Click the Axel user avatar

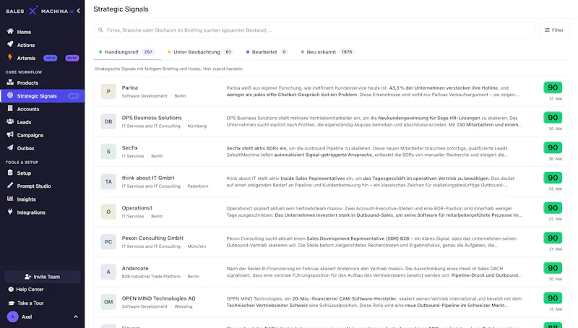pos(13,316)
